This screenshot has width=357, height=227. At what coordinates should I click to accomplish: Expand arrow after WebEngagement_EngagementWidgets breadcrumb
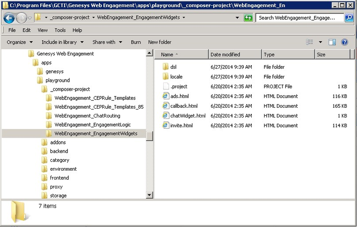click(184, 17)
